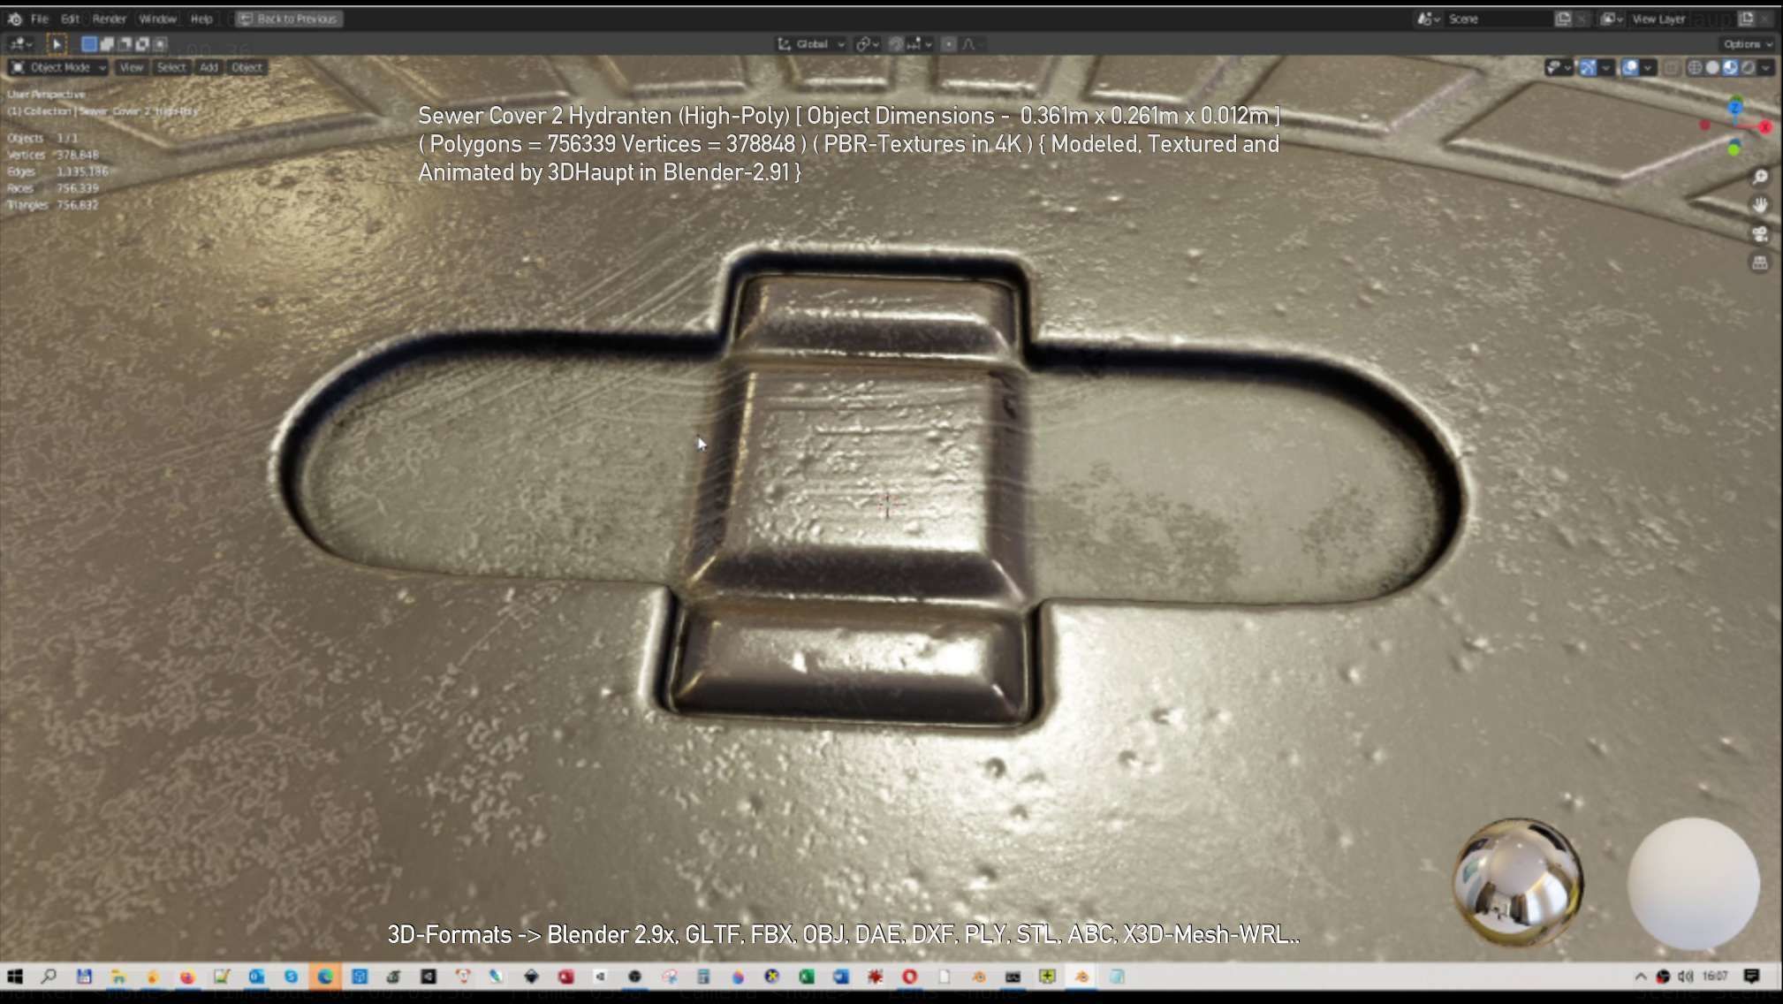Switch to Solid shading icon

point(1712,67)
